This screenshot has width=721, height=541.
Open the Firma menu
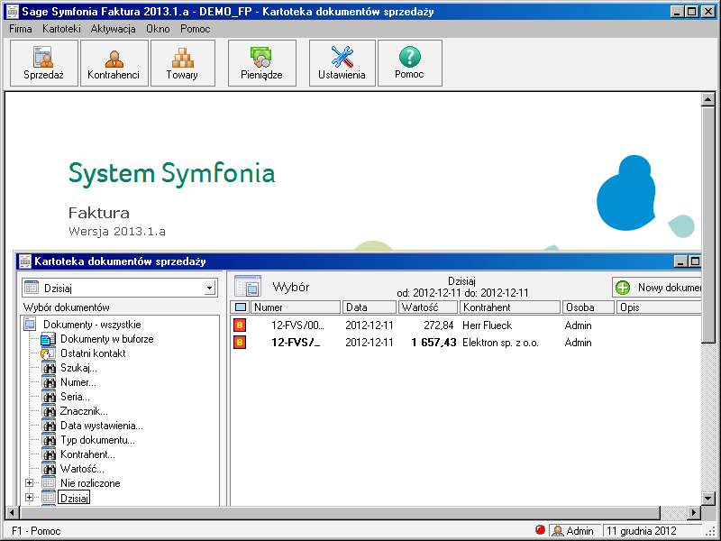tap(21, 29)
